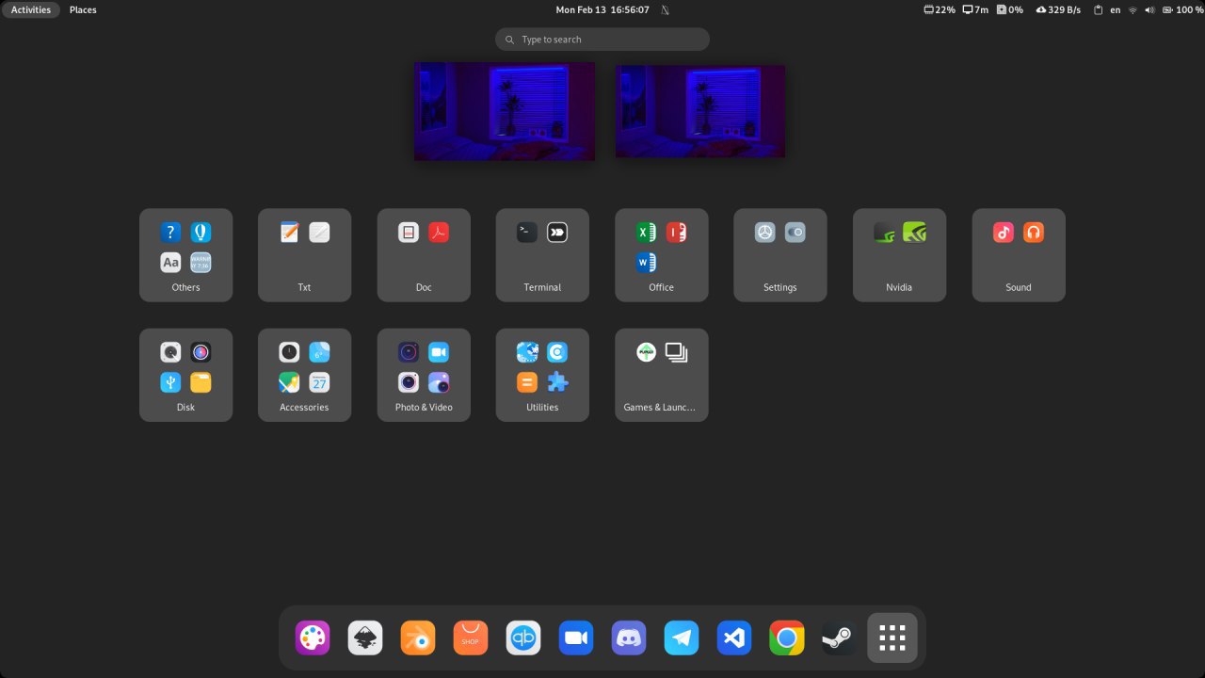
Task: Click the Show Applications grid button
Action: point(892,638)
